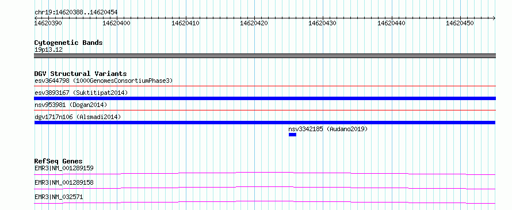This screenshot has width=512, height=210.
Task: Click the RefSeq Genes track title
Action: click(x=59, y=161)
